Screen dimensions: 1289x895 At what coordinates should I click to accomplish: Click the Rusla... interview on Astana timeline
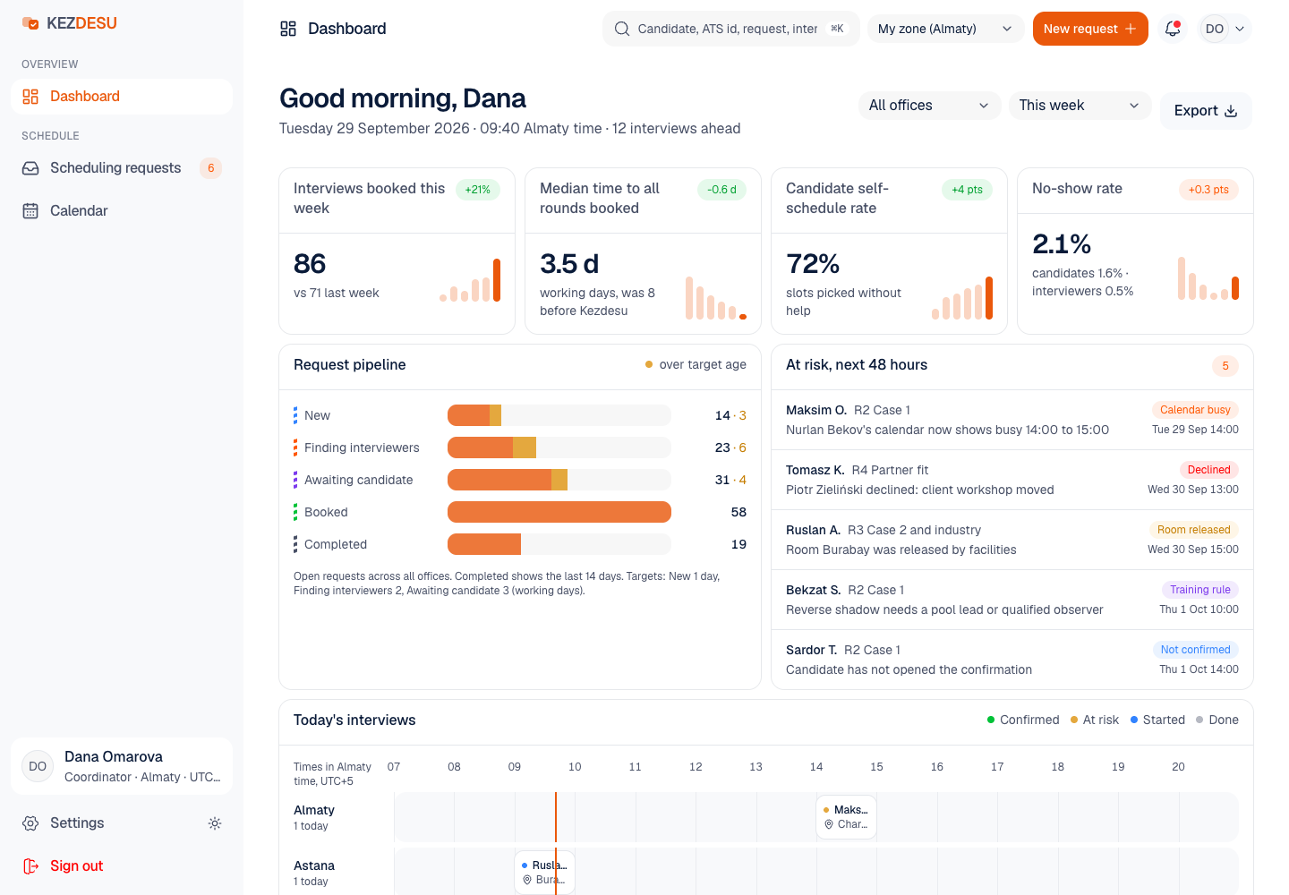coord(544,873)
